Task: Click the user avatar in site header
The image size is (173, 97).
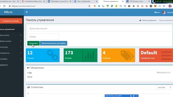Action: [x=164, y=12]
